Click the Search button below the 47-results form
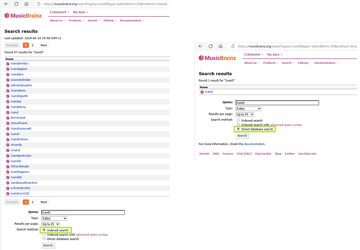This screenshot has height=250, width=360. click(48, 245)
